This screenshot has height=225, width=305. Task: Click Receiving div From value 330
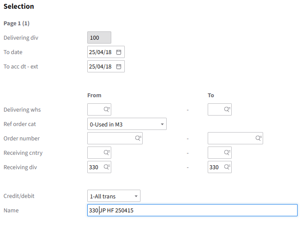pyautogui.click(x=94, y=167)
